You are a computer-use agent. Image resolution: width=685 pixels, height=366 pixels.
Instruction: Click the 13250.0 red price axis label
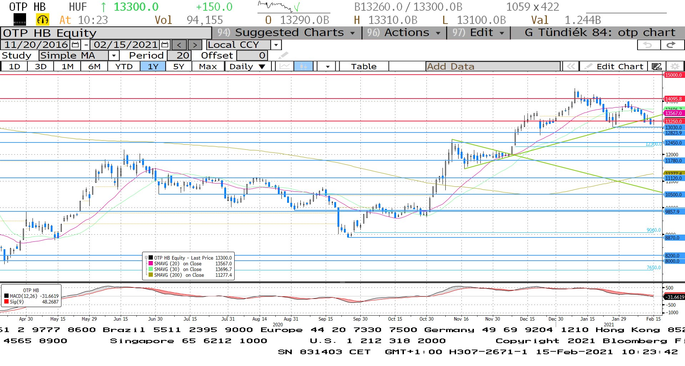tap(674, 121)
